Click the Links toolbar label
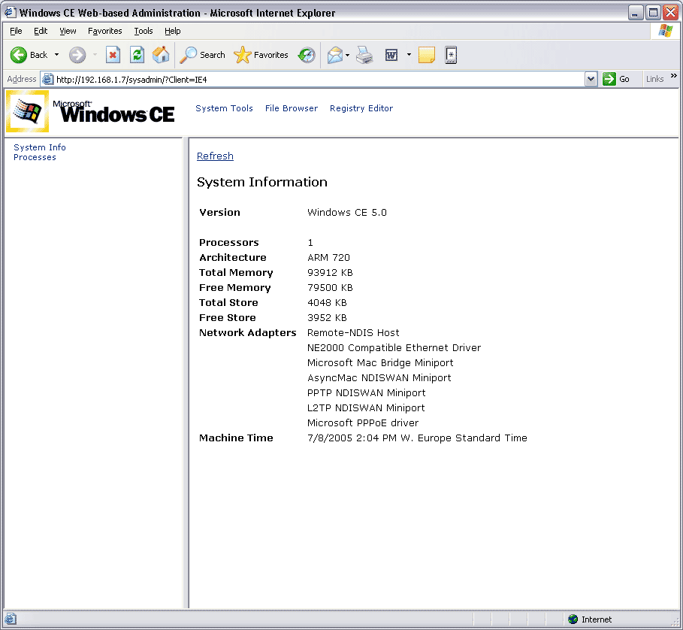This screenshot has height=630, width=683. (x=654, y=79)
